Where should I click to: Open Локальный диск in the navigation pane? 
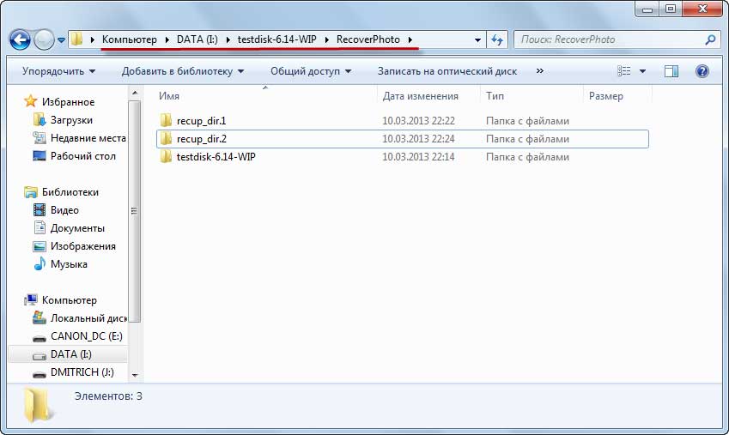(88, 318)
